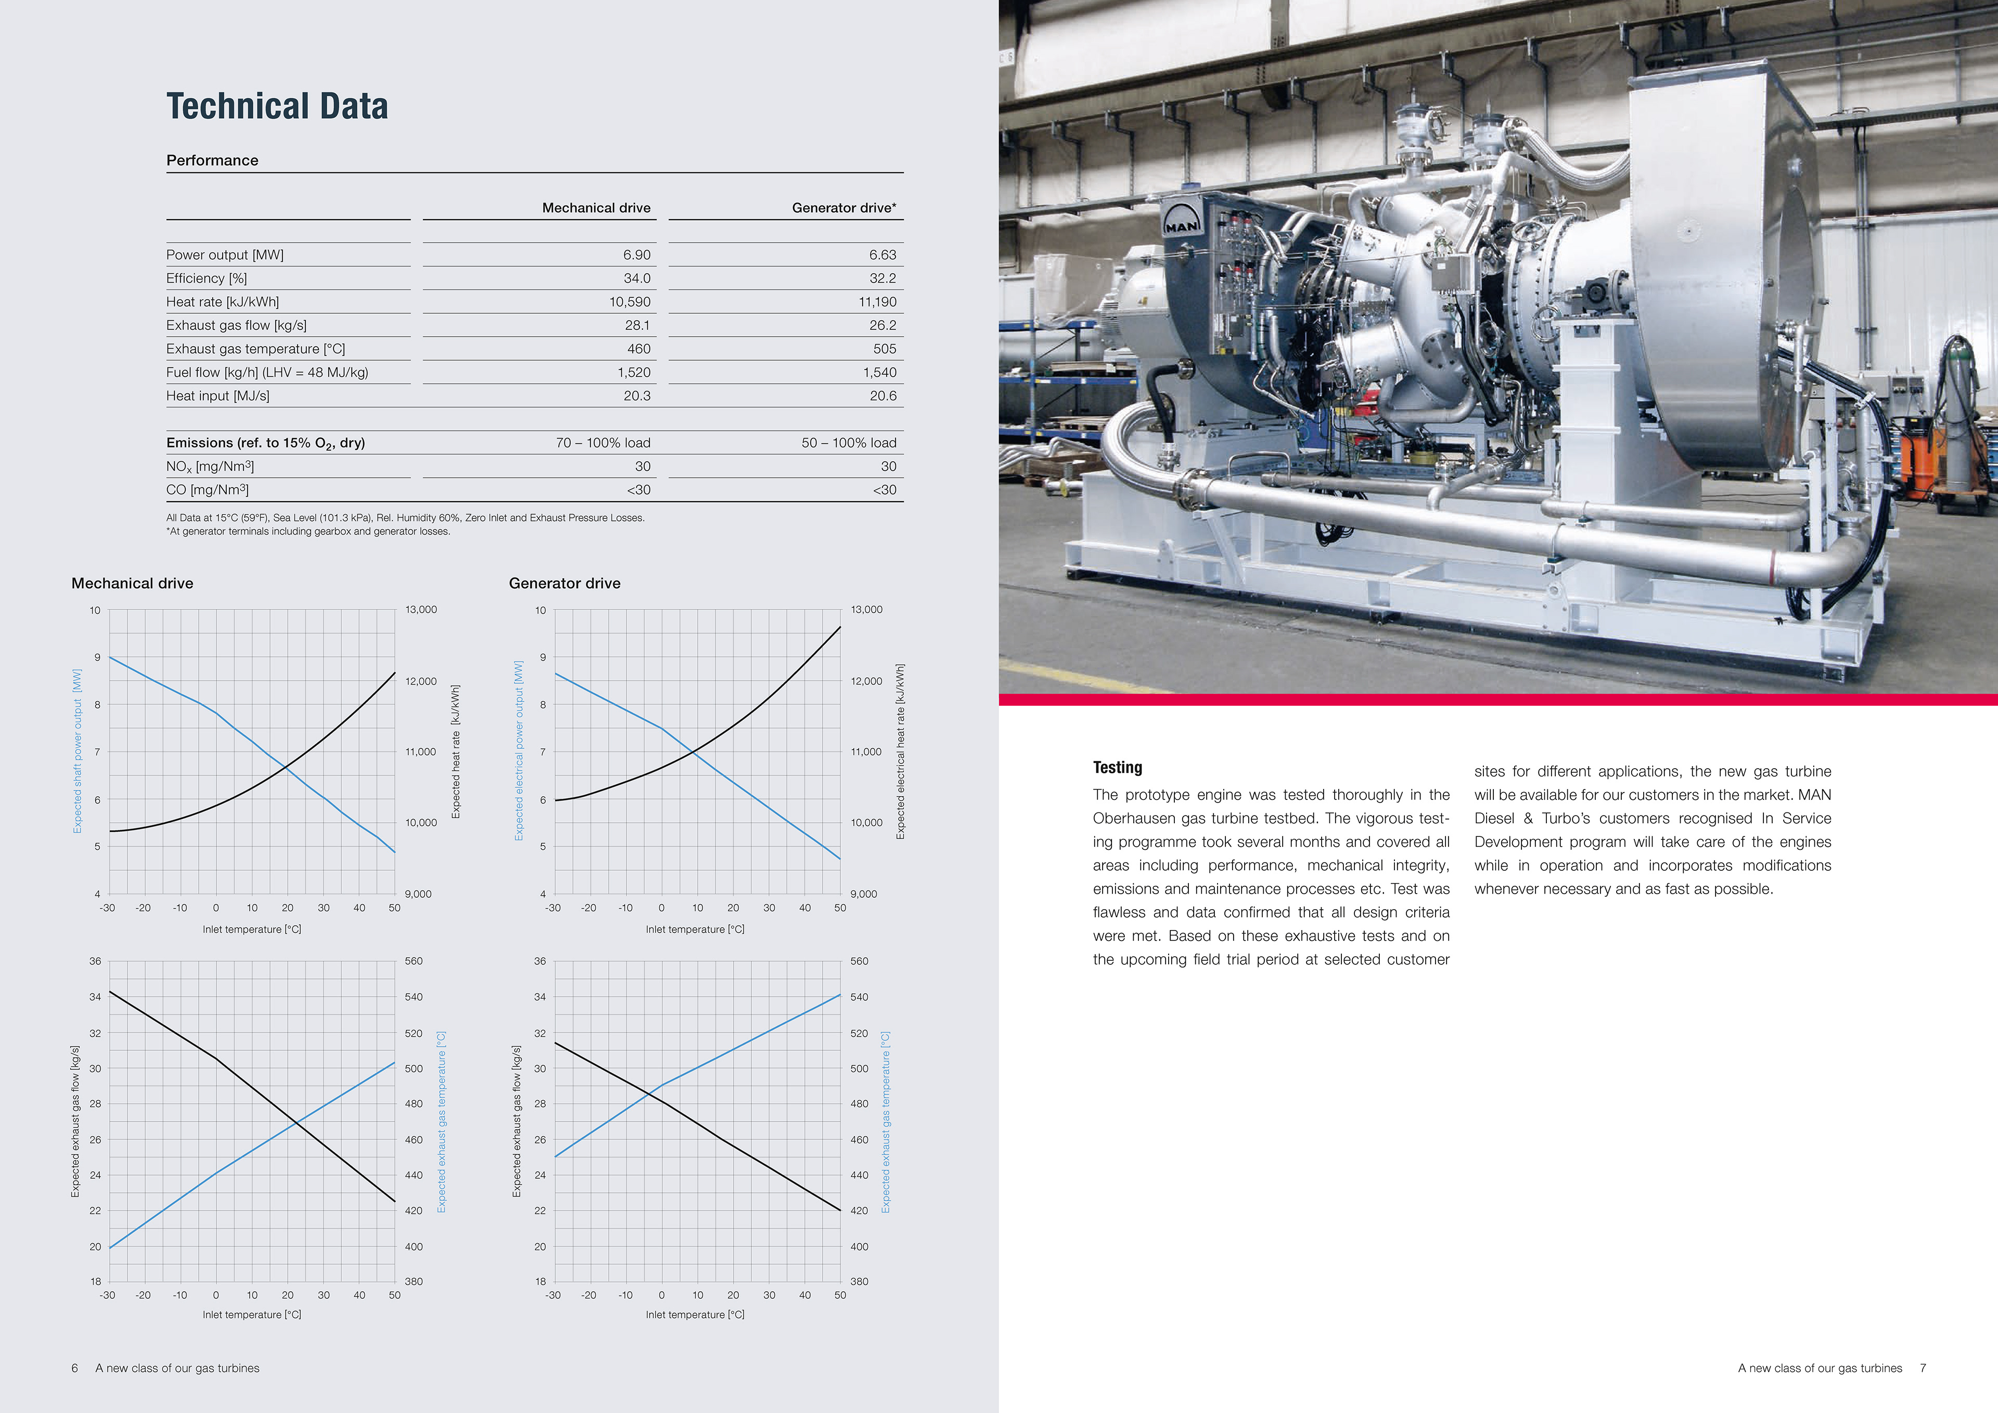Click the 'Technical Data' page heading
Image resolution: width=1998 pixels, height=1413 pixels.
point(277,106)
